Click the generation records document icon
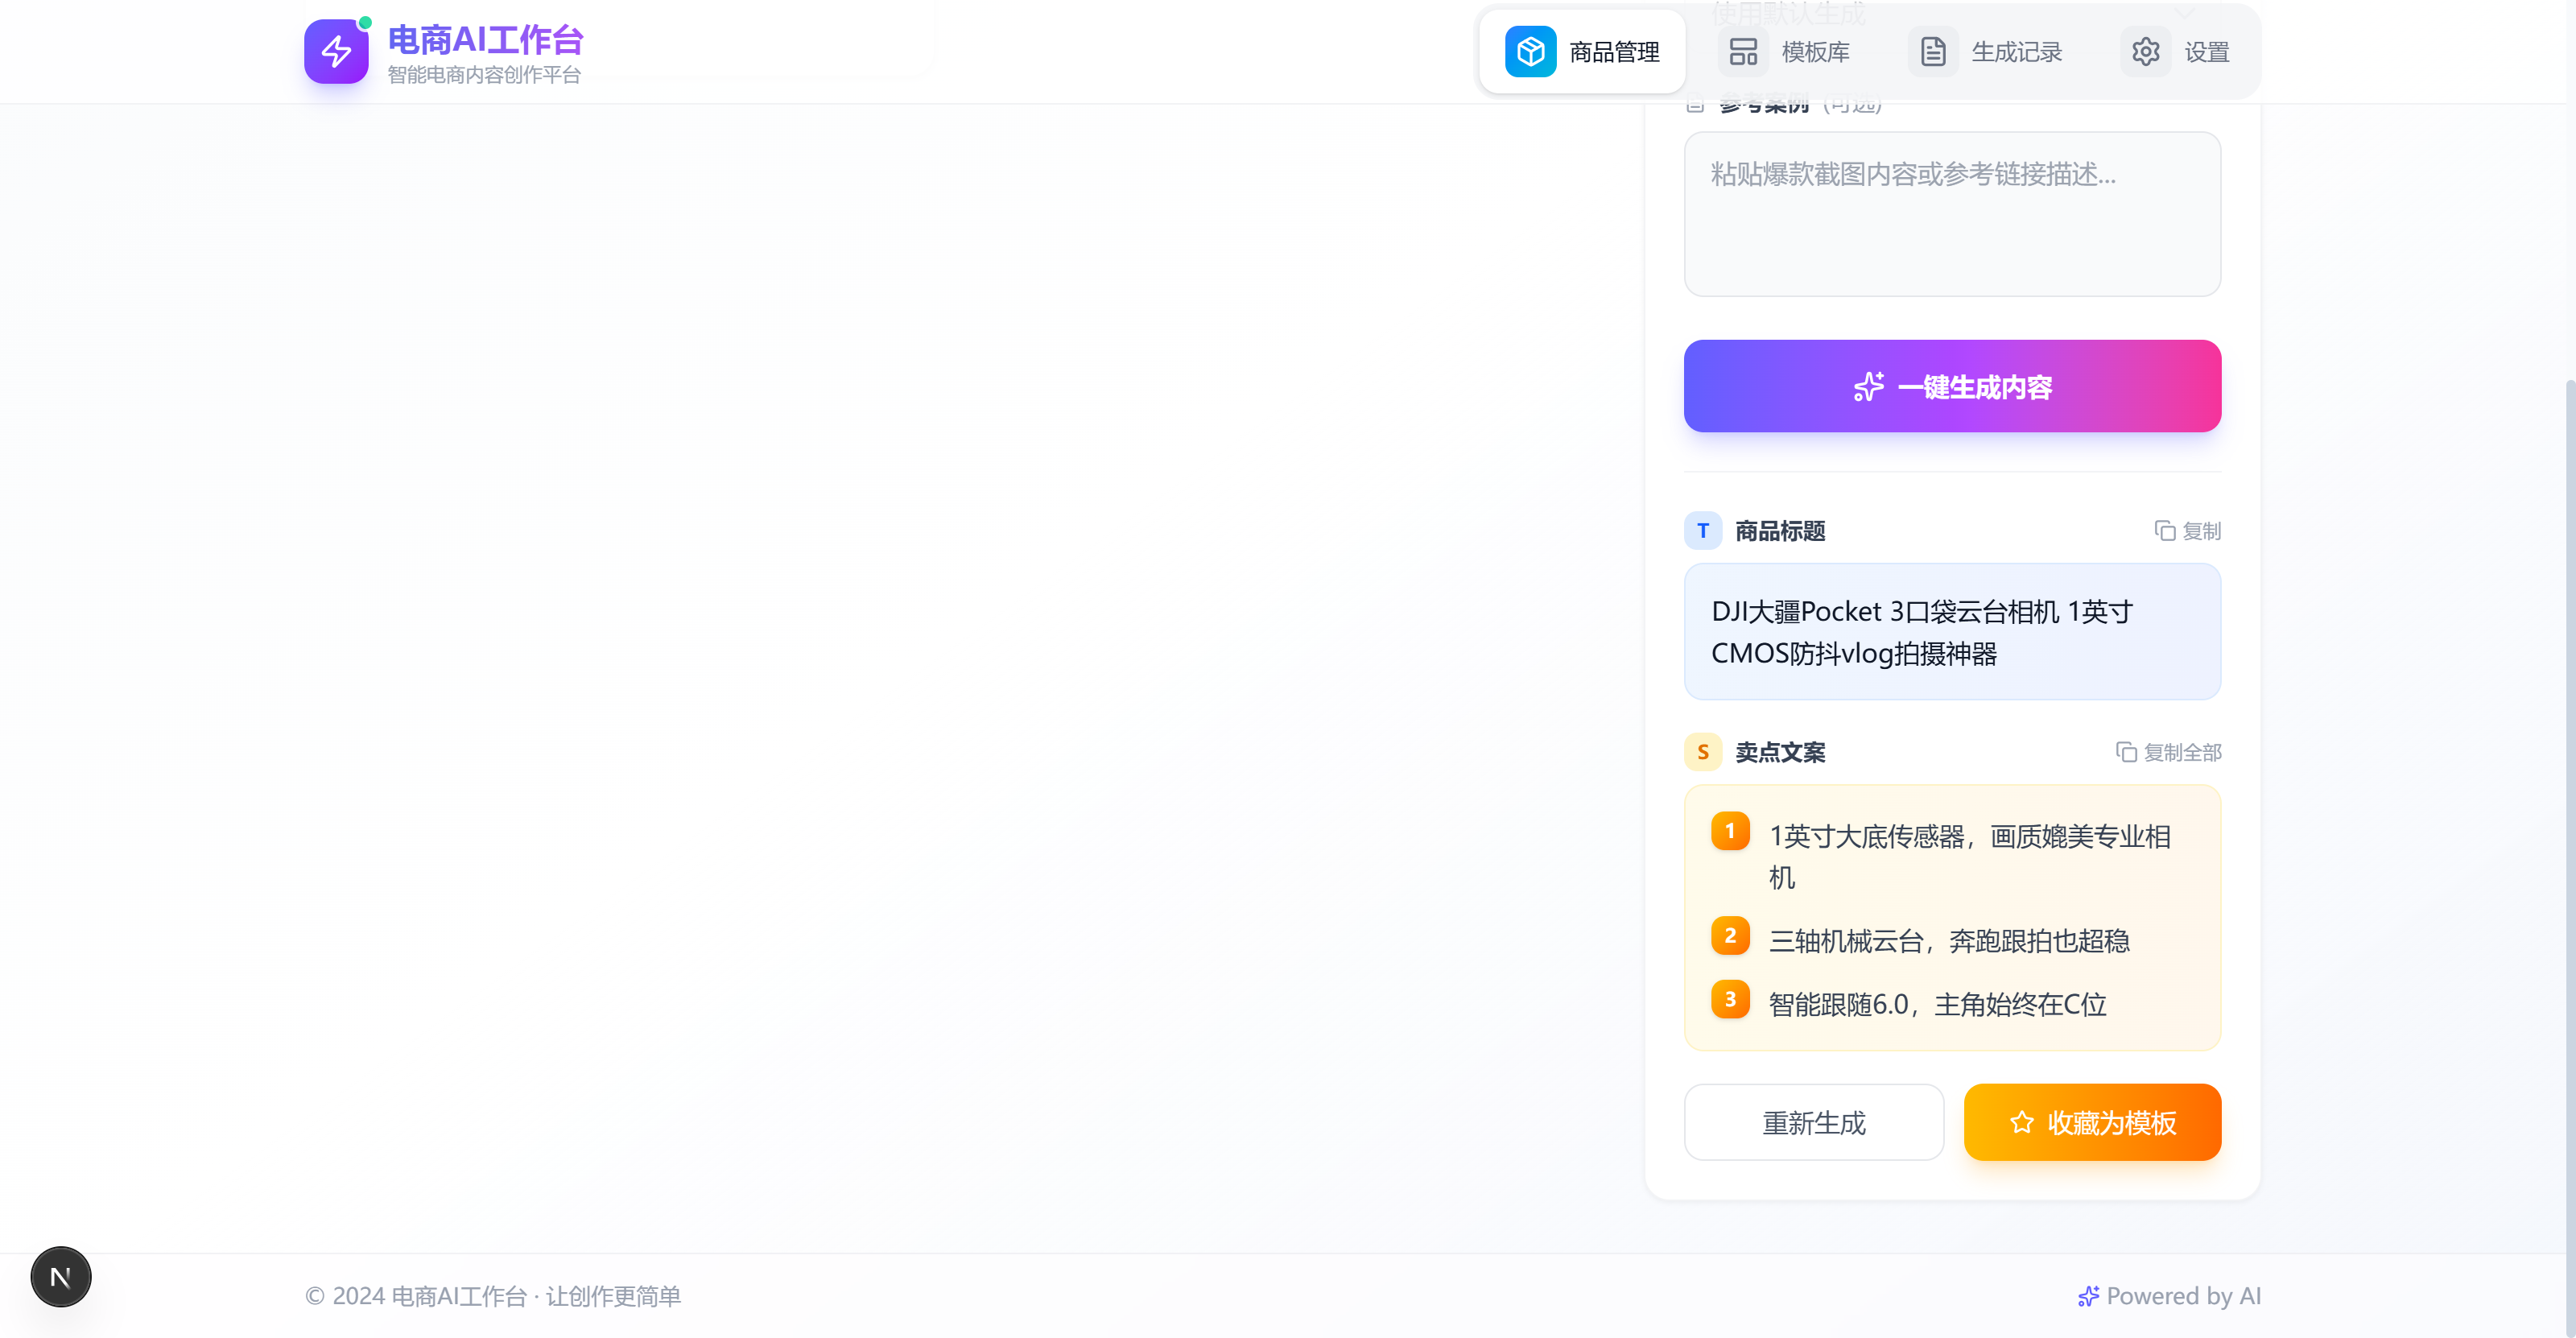Screen dimensions: 2576x1338 pos(1933,52)
